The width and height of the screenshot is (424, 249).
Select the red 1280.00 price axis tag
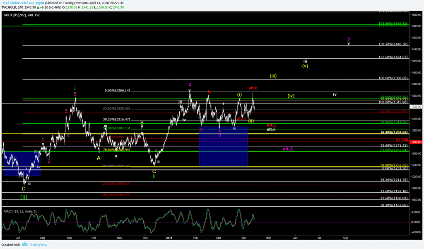416,142
